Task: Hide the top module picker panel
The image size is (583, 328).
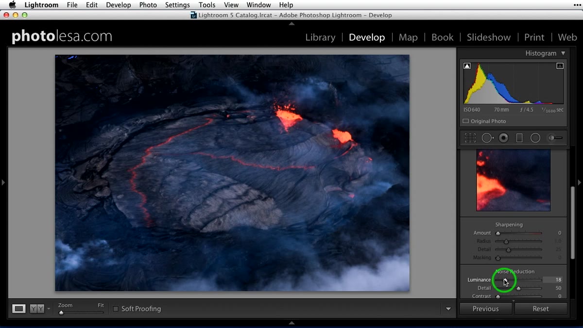Action: click(x=291, y=23)
